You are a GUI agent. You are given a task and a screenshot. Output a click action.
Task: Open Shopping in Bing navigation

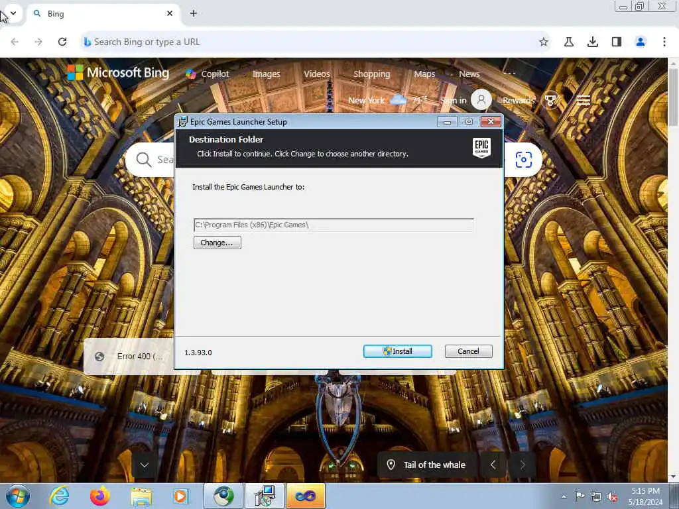coord(371,74)
